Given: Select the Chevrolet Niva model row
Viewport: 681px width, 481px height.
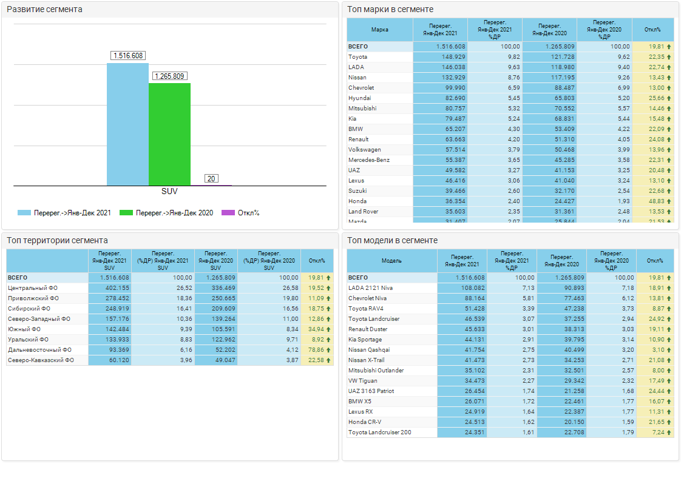Looking at the screenshot, I should tap(367, 298).
